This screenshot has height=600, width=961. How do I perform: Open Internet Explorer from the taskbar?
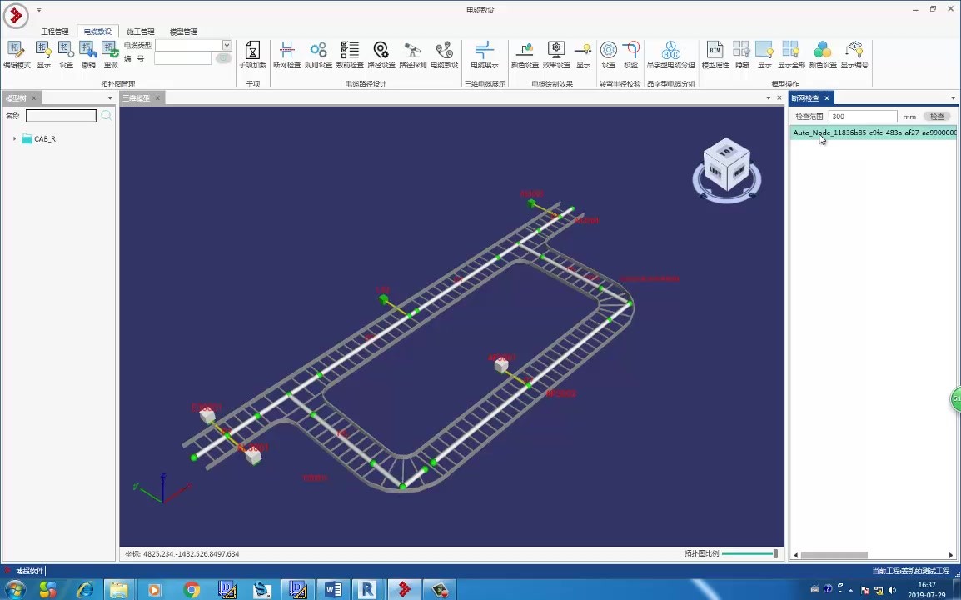click(85, 589)
